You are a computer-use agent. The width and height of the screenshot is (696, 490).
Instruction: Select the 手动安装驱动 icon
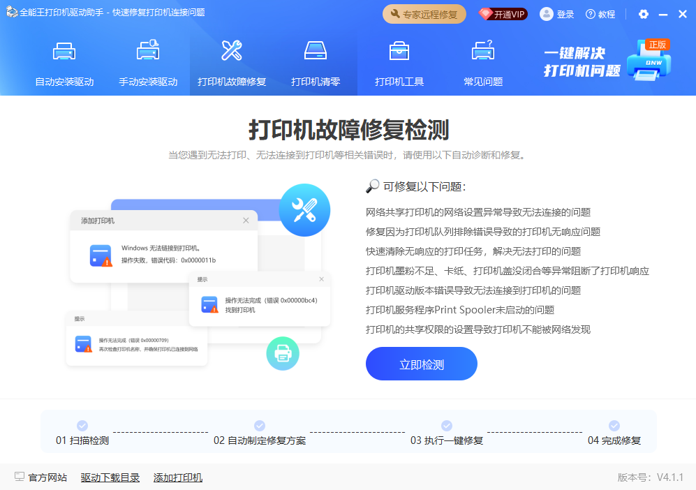coord(148,52)
